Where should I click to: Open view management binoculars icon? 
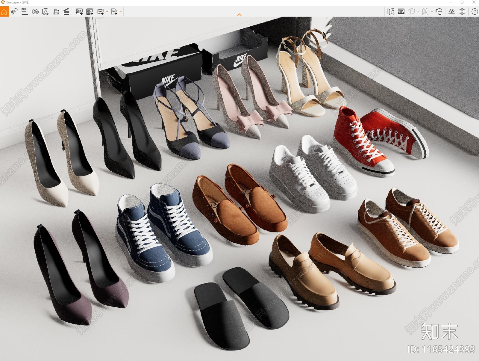click(x=35, y=12)
